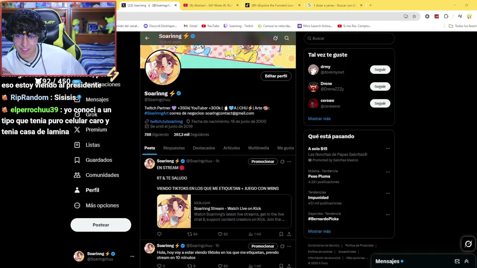Image resolution: width=477 pixels, height=268 pixels.
Task: Open the kick.com Soarinng Stream link card
Action: point(224,211)
